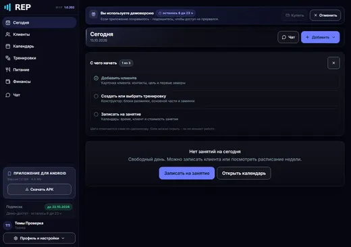Go to Календарь in the sidebar
Image resolution: width=351 pixels, height=247 pixels.
coord(39,46)
